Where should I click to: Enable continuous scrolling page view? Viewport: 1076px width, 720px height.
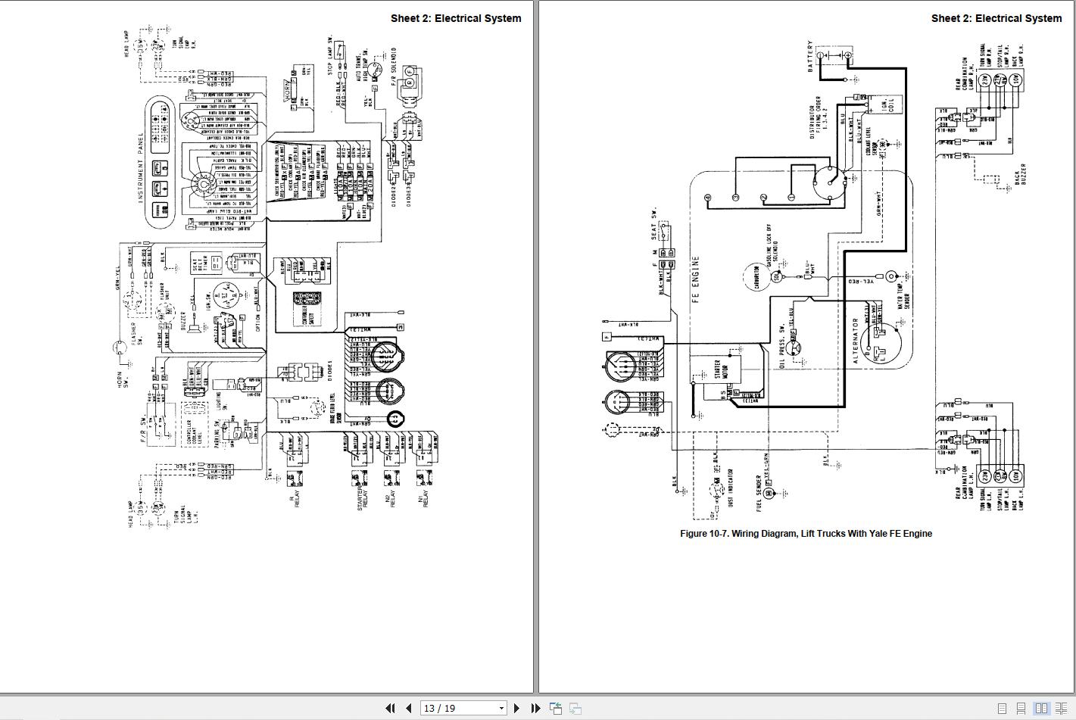1021,709
